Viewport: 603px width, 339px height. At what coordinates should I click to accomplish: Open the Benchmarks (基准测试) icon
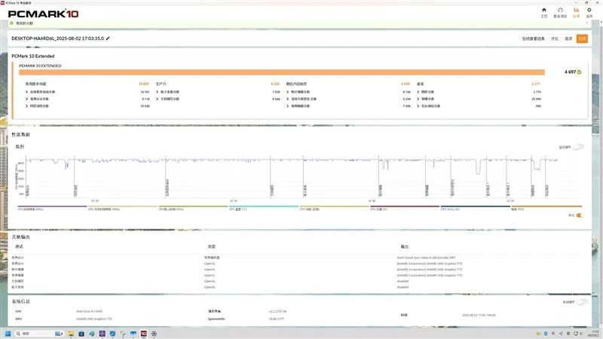click(560, 11)
